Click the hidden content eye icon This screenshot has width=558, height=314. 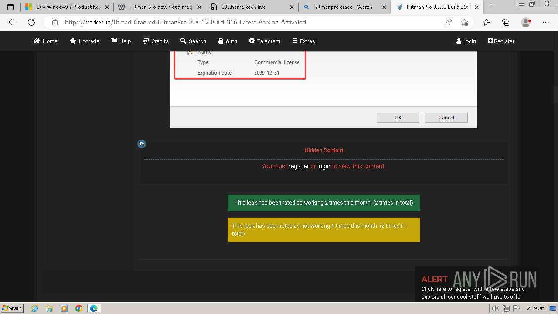point(142,143)
